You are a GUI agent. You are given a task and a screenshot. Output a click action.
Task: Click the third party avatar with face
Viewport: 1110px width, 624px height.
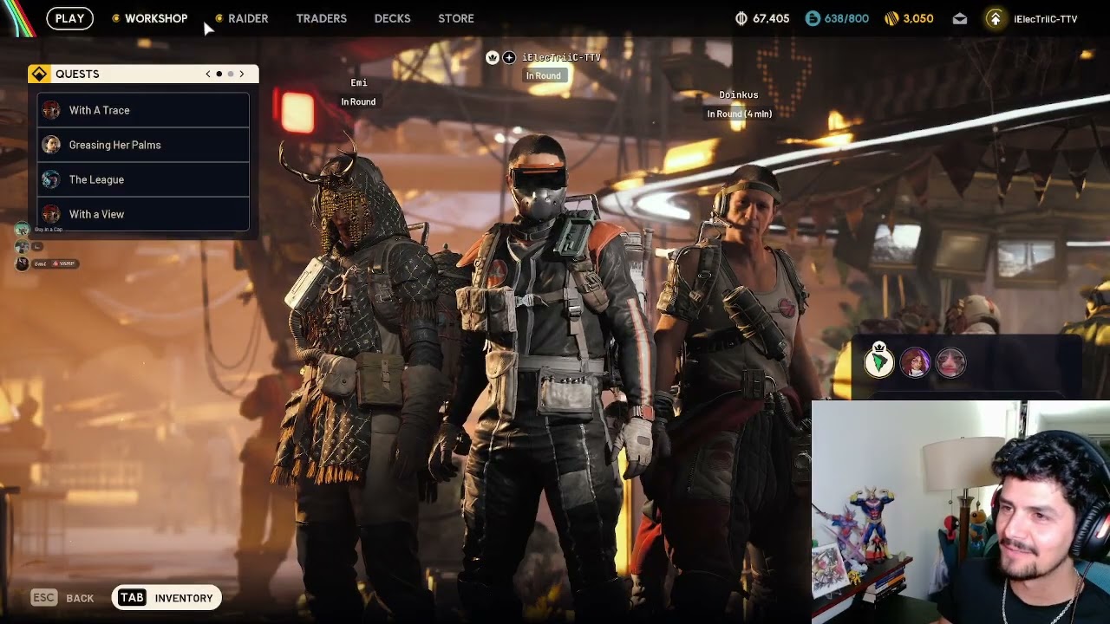950,362
